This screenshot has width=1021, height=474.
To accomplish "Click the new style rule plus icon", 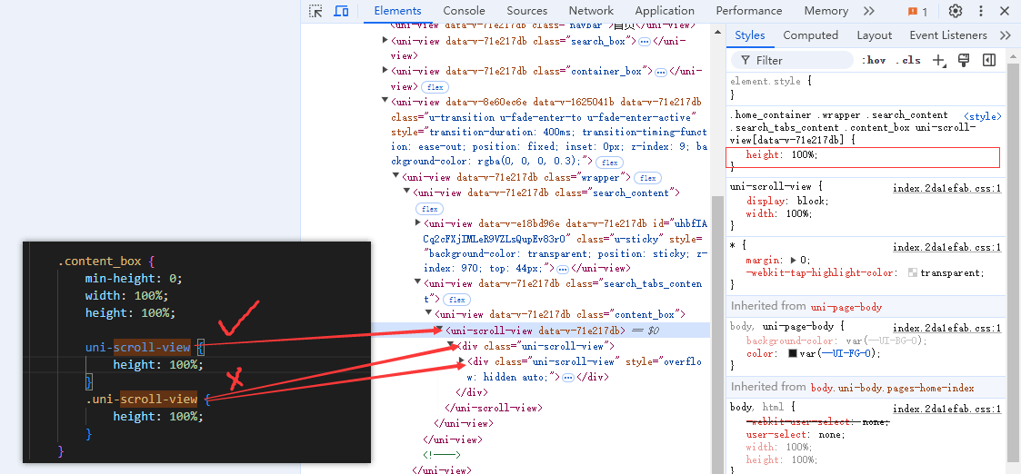I will pos(939,60).
